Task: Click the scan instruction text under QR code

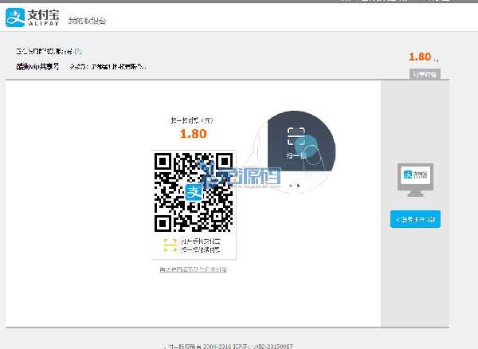Action: pyautogui.click(x=200, y=245)
